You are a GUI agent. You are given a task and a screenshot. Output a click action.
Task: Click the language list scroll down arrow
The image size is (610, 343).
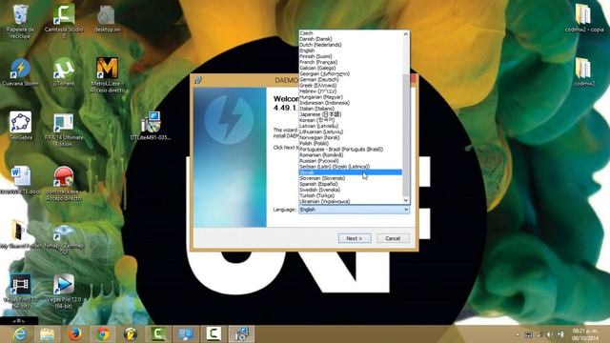406,200
